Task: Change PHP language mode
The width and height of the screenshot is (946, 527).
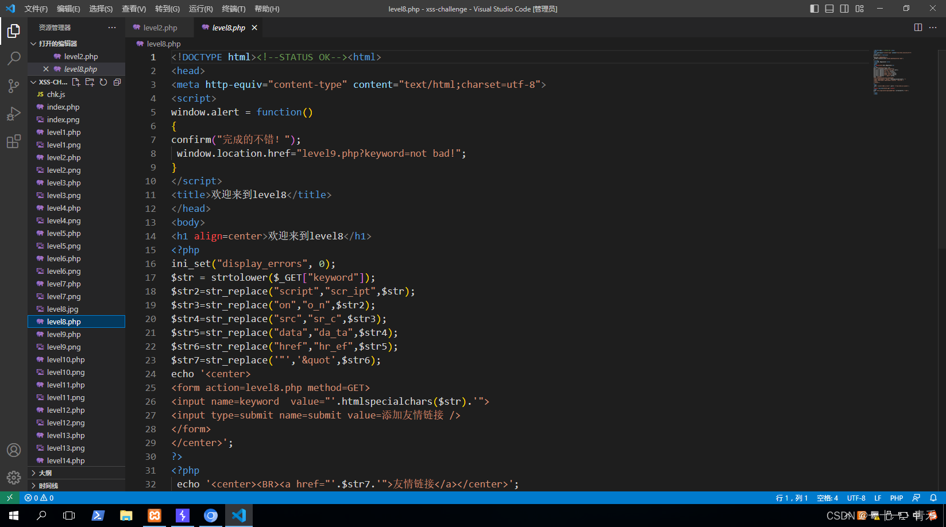Action: [x=896, y=498]
